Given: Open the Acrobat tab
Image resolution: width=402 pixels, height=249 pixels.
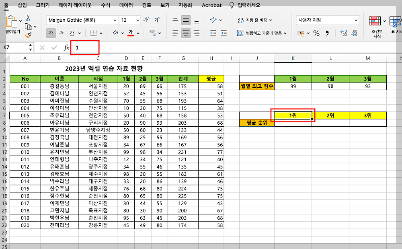Looking at the screenshot, I should (211, 5).
